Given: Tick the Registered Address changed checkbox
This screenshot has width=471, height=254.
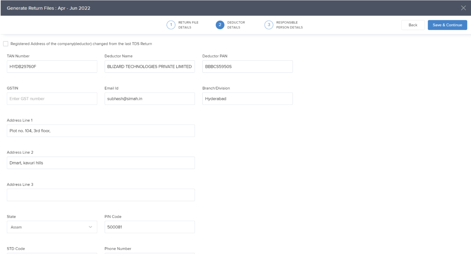Looking at the screenshot, I should pos(6,44).
